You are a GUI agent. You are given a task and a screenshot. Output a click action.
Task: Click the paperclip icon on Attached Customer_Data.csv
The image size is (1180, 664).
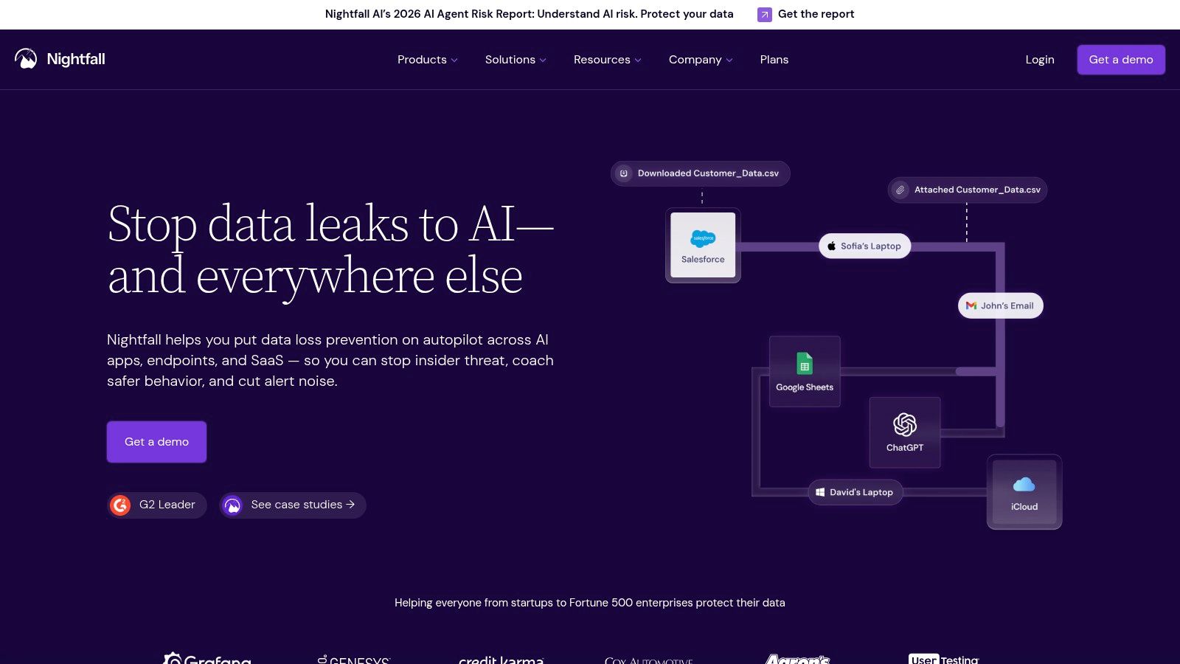pos(900,190)
